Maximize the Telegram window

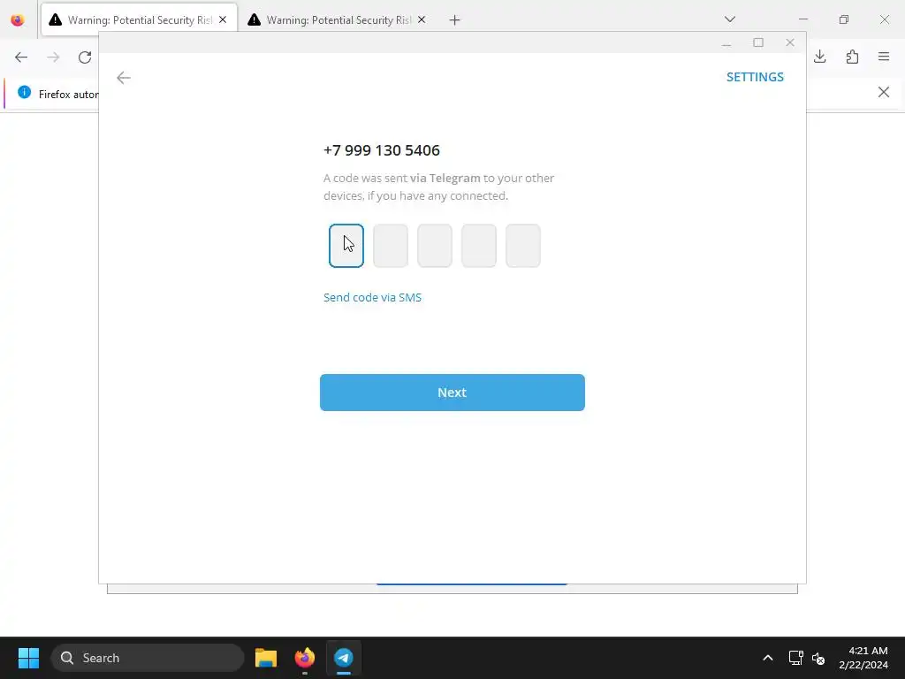coord(758,42)
